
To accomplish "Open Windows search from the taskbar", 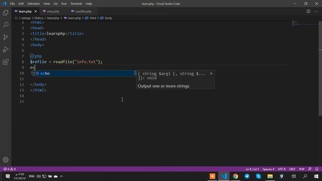I will [x=305, y=176].
